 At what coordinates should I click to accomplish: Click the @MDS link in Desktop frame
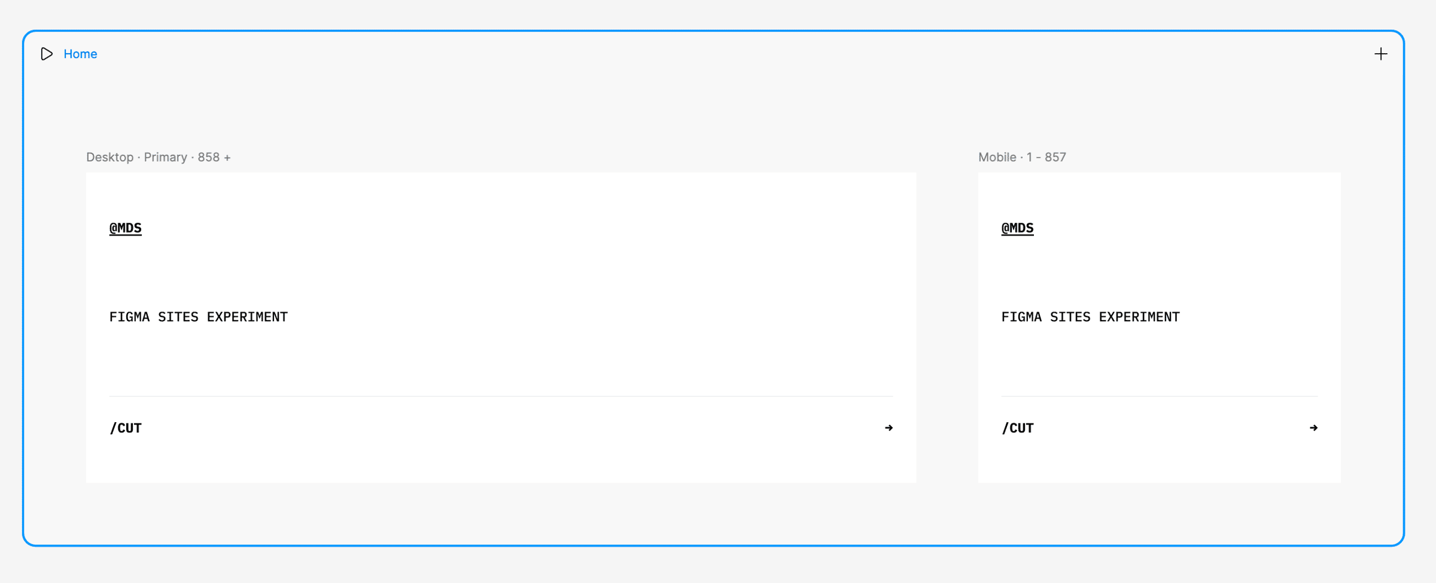[x=126, y=228]
